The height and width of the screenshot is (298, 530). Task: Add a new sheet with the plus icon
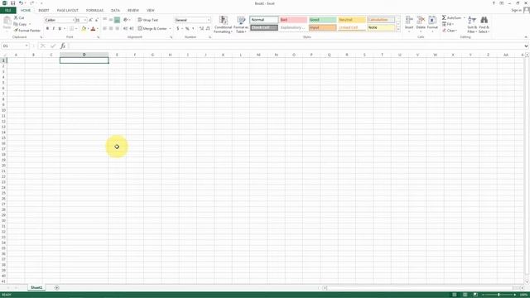57,287
